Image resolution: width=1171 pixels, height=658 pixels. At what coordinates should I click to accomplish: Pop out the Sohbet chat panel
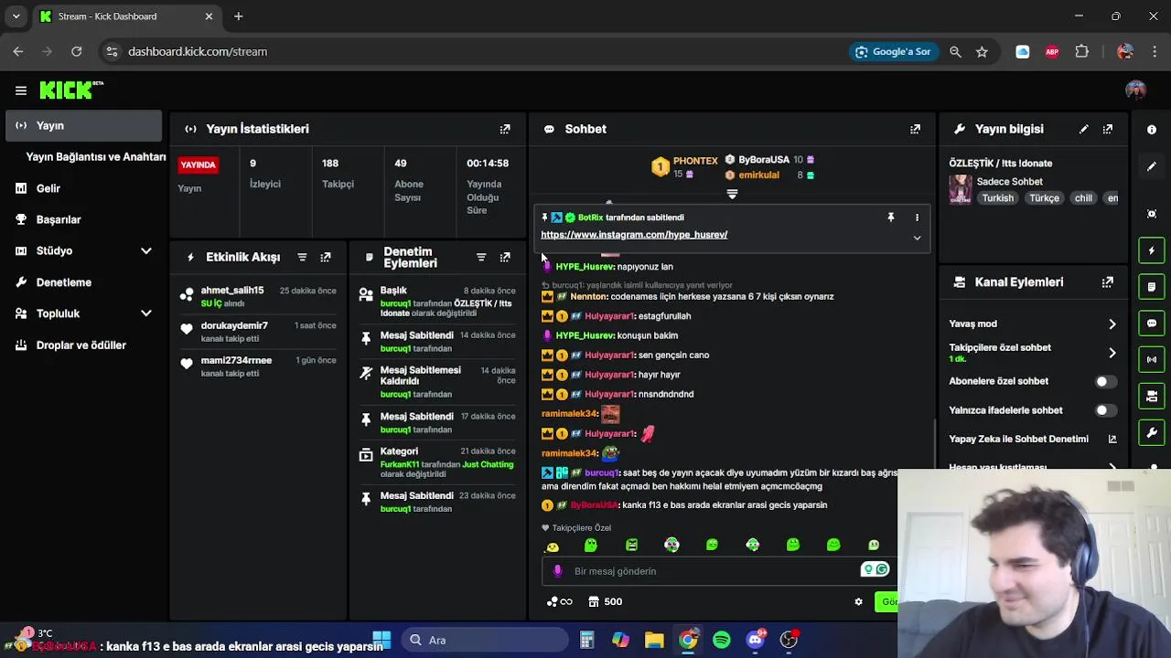pyautogui.click(x=915, y=129)
